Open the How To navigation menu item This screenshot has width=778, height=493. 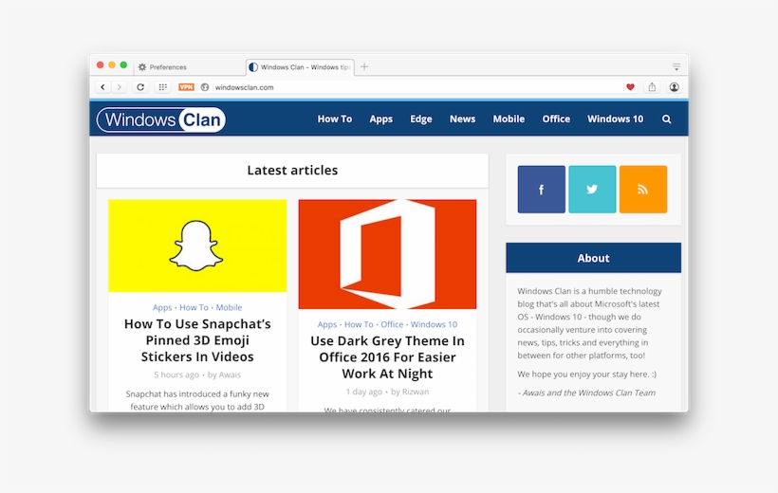click(334, 119)
